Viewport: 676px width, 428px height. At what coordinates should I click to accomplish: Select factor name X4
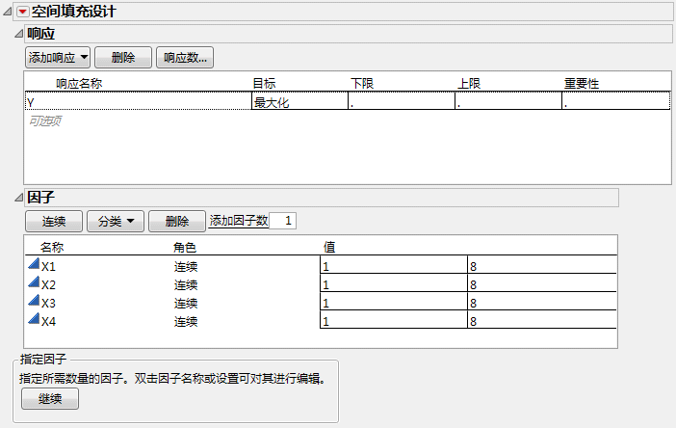coord(48,321)
